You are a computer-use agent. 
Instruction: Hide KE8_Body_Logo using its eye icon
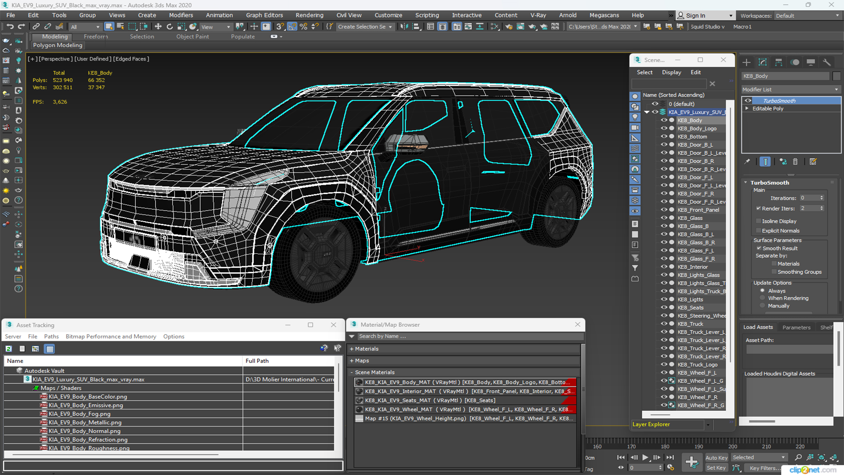click(664, 128)
